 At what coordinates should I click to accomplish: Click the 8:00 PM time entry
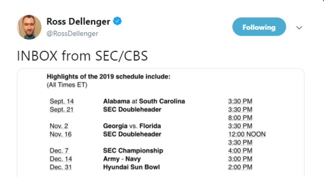[240, 118]
